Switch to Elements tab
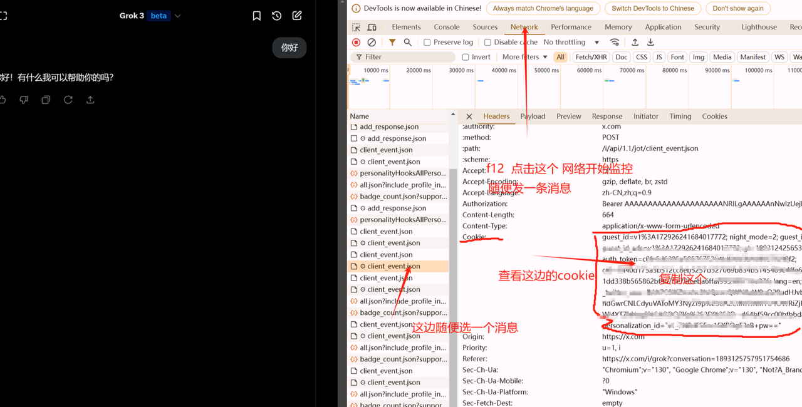The image size is (802, 407). (406, 27)
